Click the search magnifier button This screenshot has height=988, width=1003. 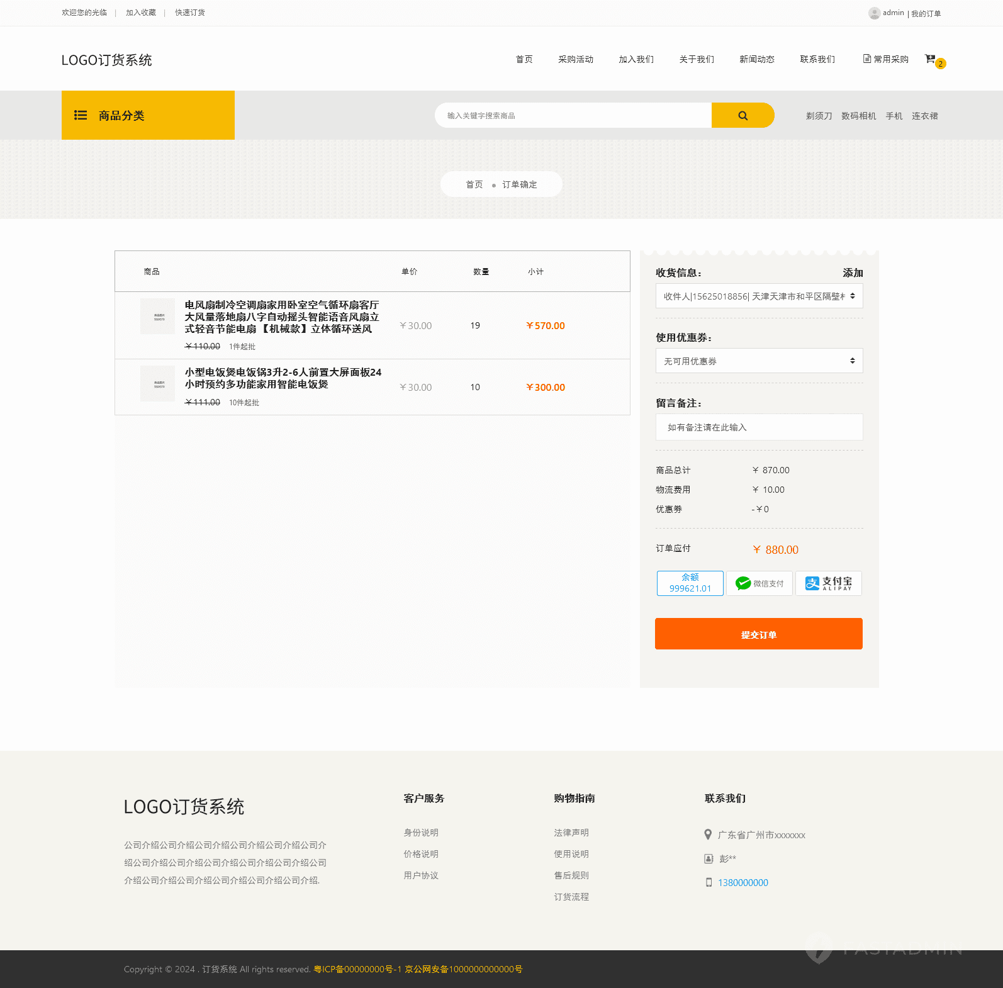[x=742, y=116]
